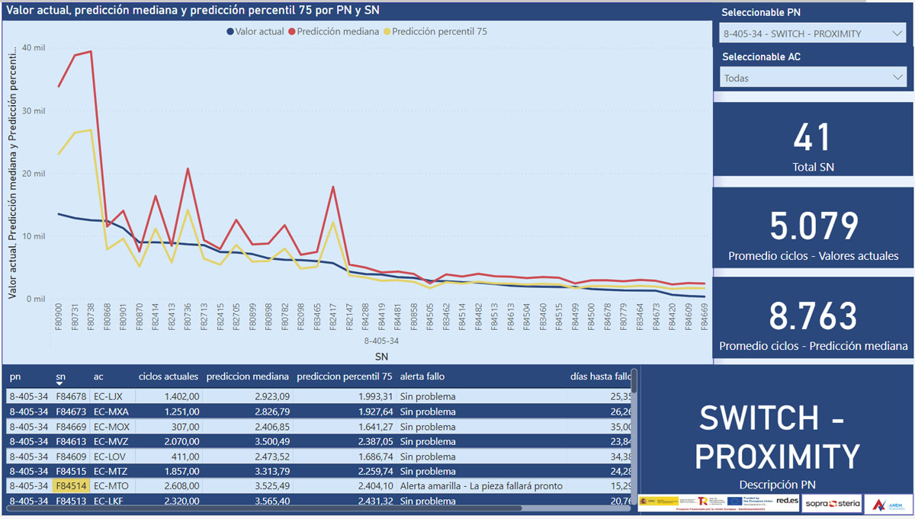
Task: Sort table by alerta fallo column
Action: tap(422, 376)
